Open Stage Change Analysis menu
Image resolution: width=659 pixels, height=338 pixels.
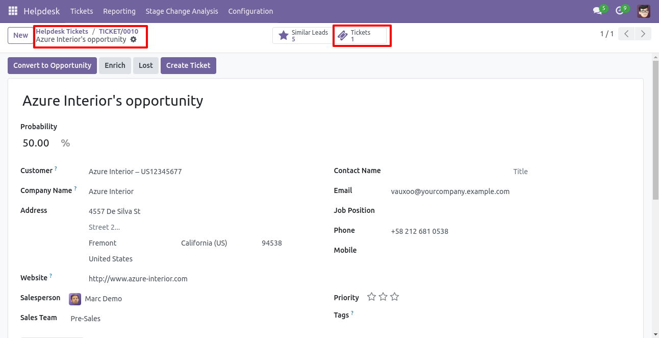point(182,11)
